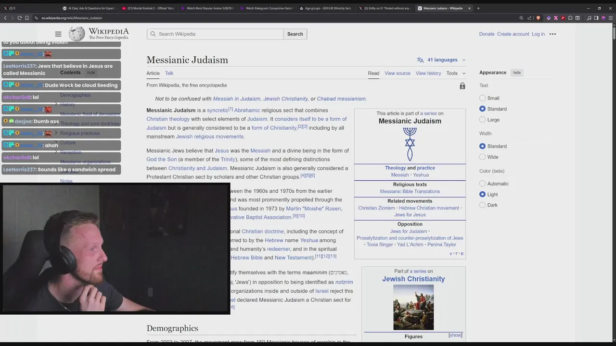
Task: Follow the Chabad messianism link
Action: coord(342,99)
